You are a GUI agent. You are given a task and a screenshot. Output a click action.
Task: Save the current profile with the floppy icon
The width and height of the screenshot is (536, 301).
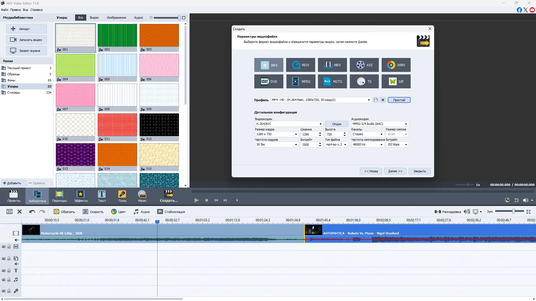376,100
